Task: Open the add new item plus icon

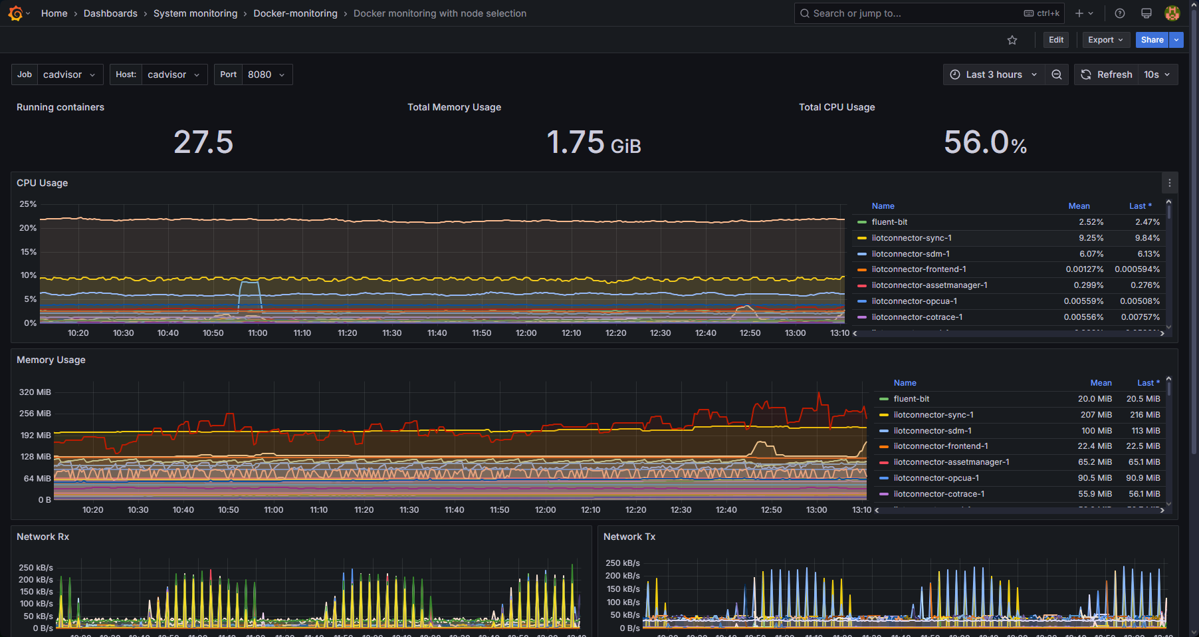Action: pos(1077,13)
